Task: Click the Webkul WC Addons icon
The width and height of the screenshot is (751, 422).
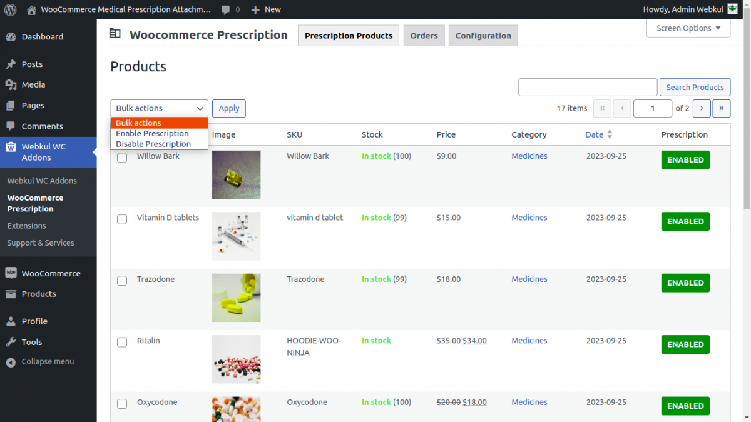Action: (x=11, y=147)
